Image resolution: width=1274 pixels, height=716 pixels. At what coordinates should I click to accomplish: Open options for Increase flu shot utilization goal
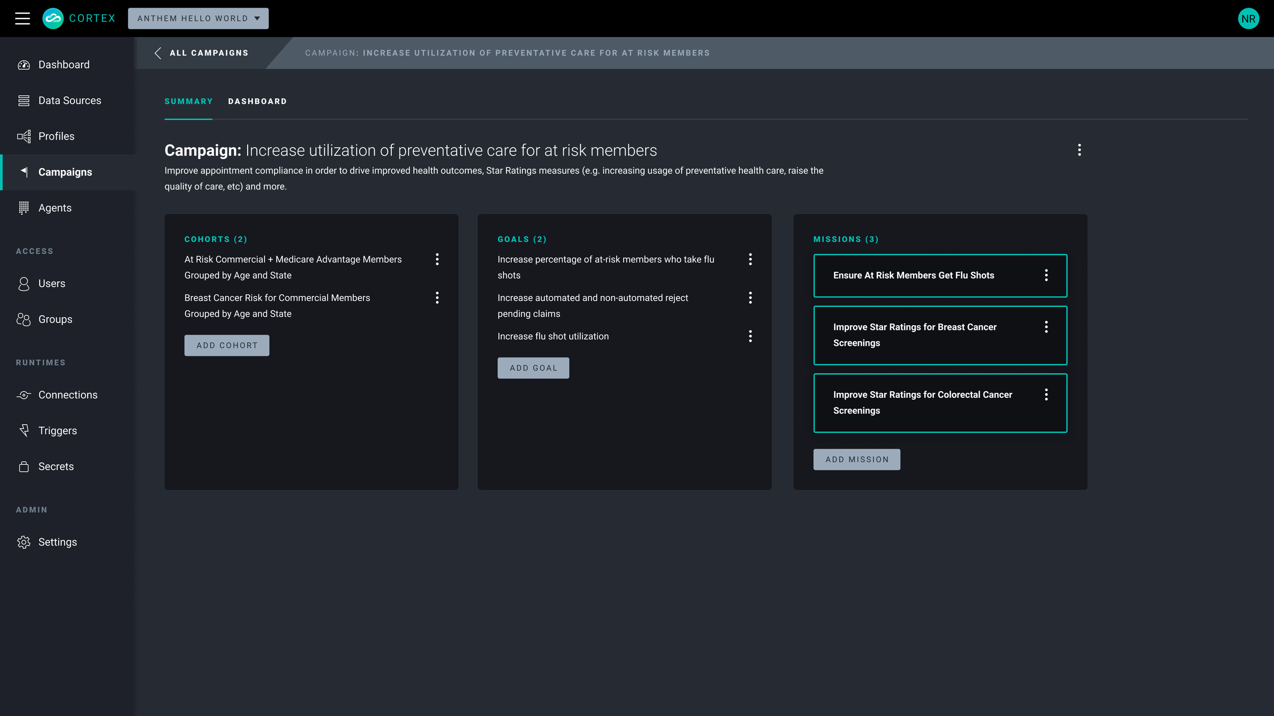[750, 336]
